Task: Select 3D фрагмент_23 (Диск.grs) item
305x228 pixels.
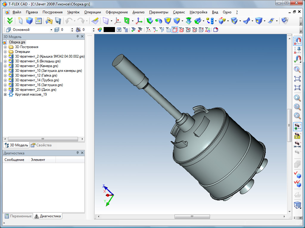Action: (36, 90)
